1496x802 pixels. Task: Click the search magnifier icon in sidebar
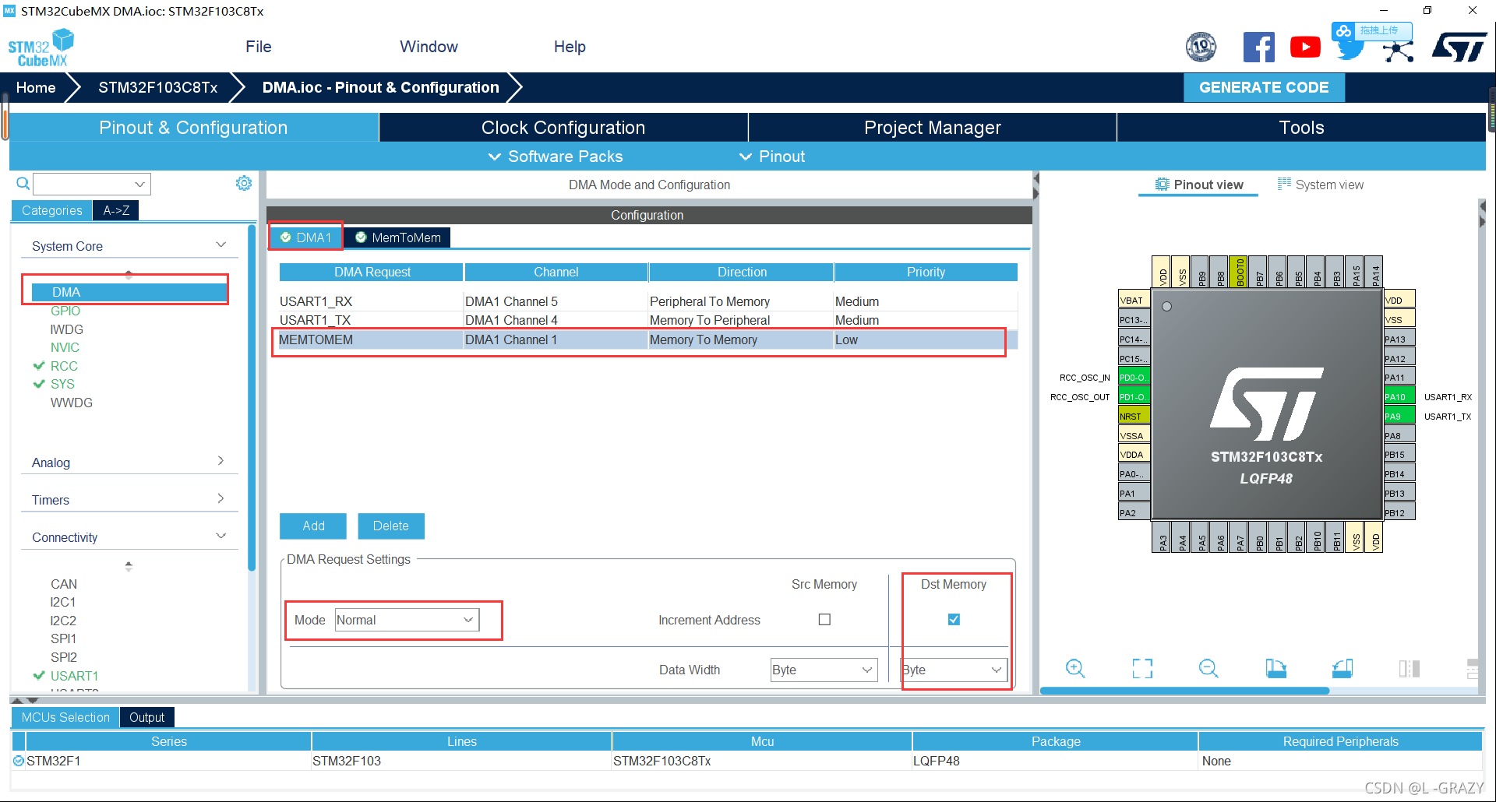pyautogui.click(x=23, y=184)
